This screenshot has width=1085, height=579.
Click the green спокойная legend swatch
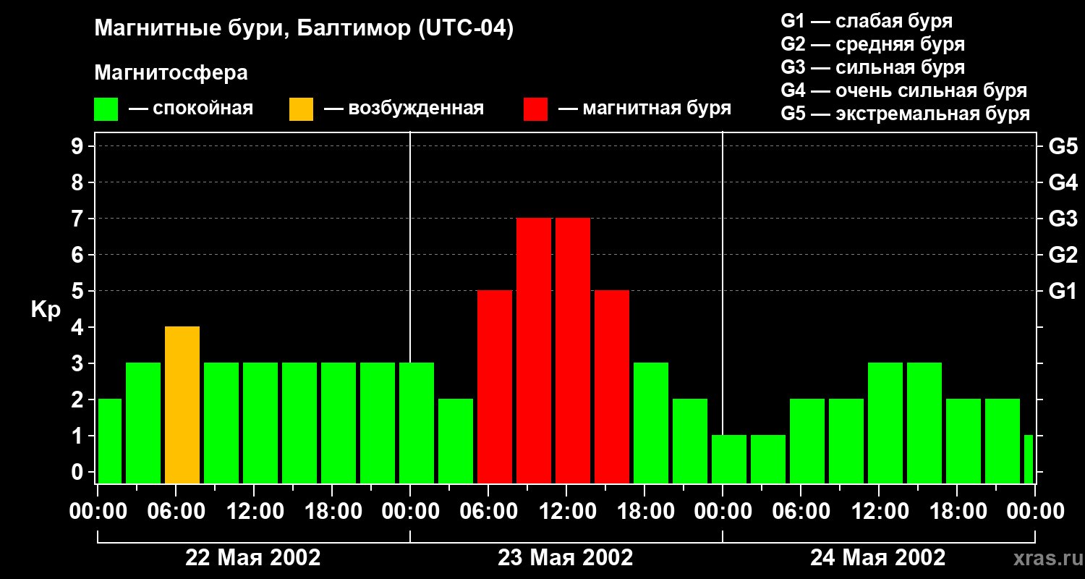click(106, 109)
